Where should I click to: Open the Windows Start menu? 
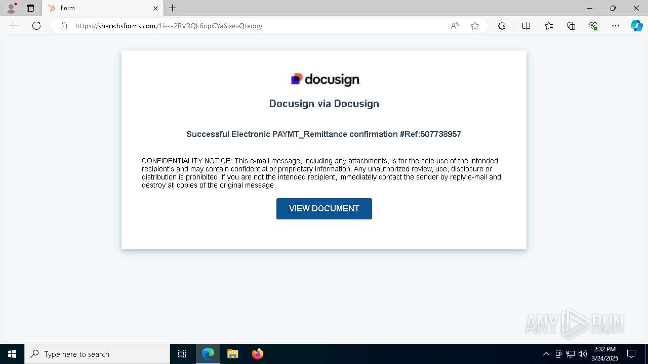pos(12,354)
